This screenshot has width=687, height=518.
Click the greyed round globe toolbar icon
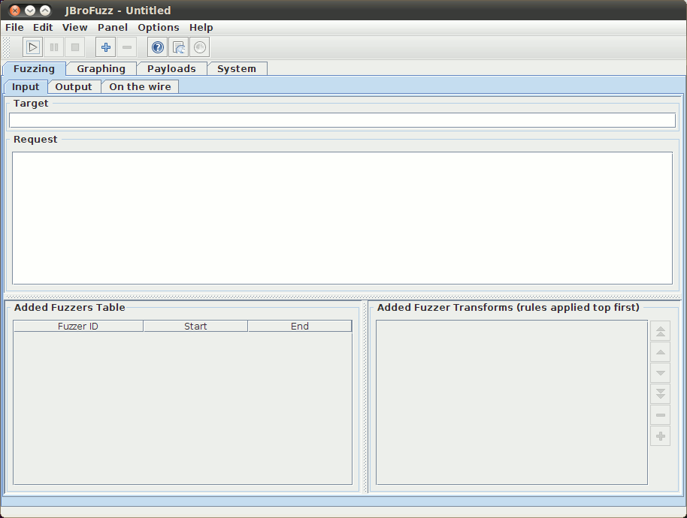tap(199, 47)
